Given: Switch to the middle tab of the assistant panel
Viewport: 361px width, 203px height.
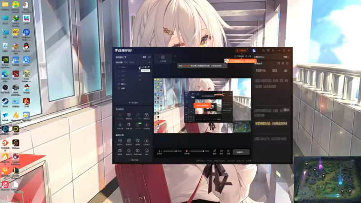Looking at the screenshot, I should point(274,71).
